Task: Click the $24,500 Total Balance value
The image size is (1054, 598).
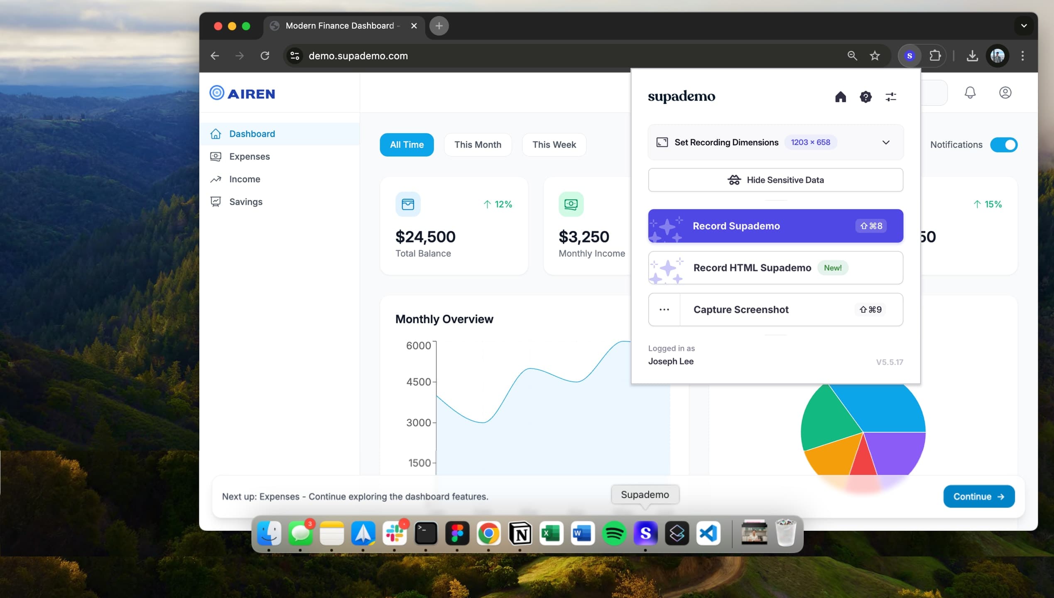Action: 425,237
